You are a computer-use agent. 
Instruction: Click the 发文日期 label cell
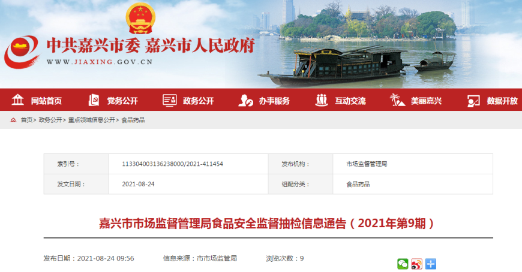point(76,184)
